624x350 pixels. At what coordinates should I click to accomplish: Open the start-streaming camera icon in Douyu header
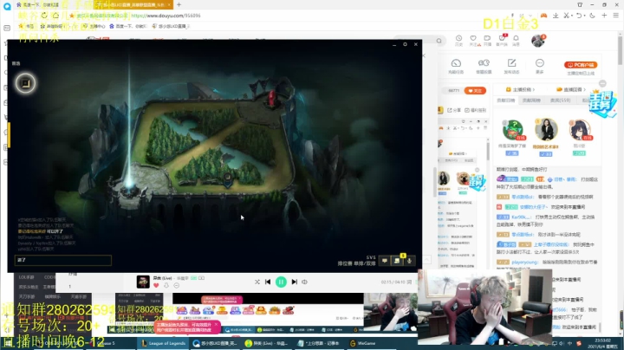487,40
